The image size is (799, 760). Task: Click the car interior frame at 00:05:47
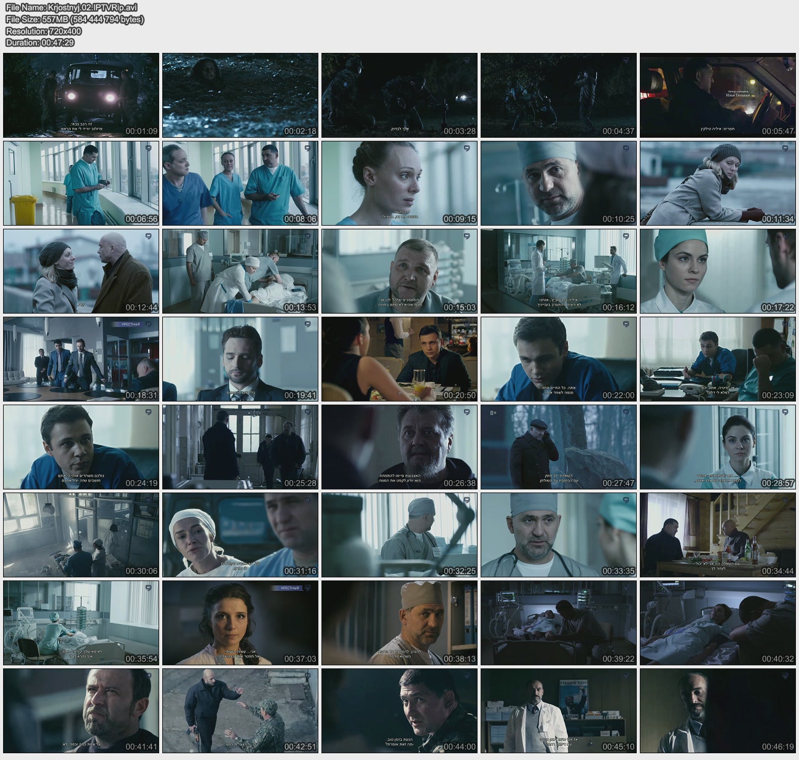717,95
